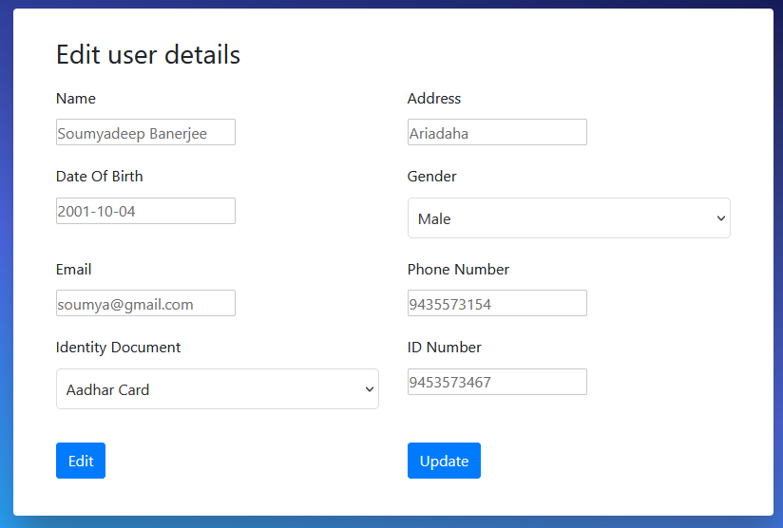Click the Address label
783x528 pixels.
point(434,99)
